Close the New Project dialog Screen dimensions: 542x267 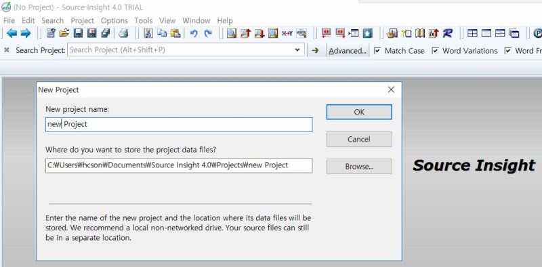click(x=391, y=89)
